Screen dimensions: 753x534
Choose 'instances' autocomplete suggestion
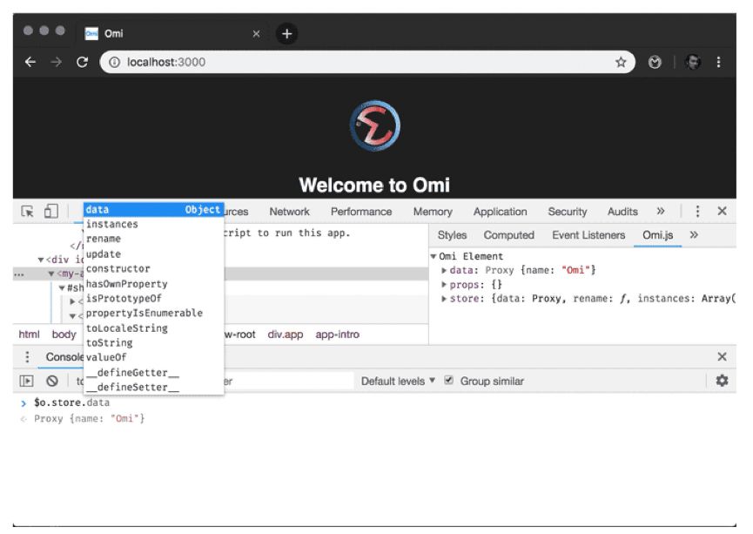pos(154,225)
